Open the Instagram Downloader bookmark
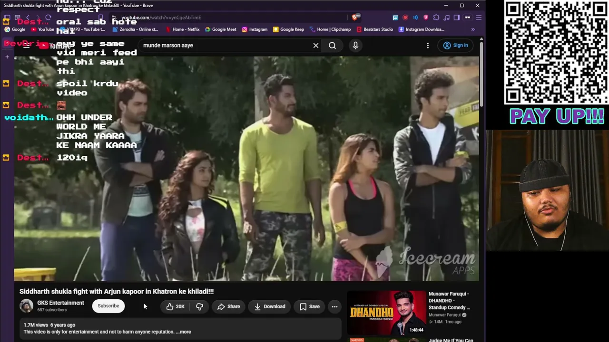 coord(422,29)
